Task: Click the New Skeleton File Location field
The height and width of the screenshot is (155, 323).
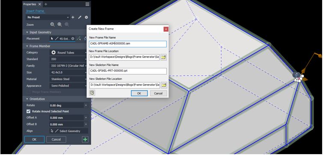Action: [x=124, y=85]
